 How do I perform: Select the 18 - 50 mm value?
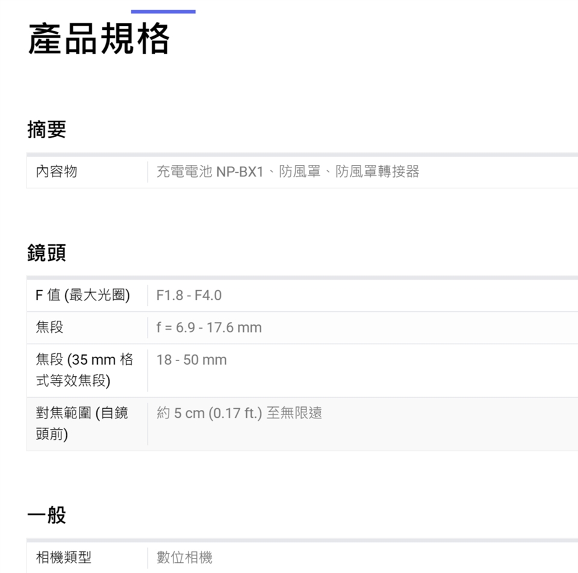pyautogui.click(x=191, y=360)
